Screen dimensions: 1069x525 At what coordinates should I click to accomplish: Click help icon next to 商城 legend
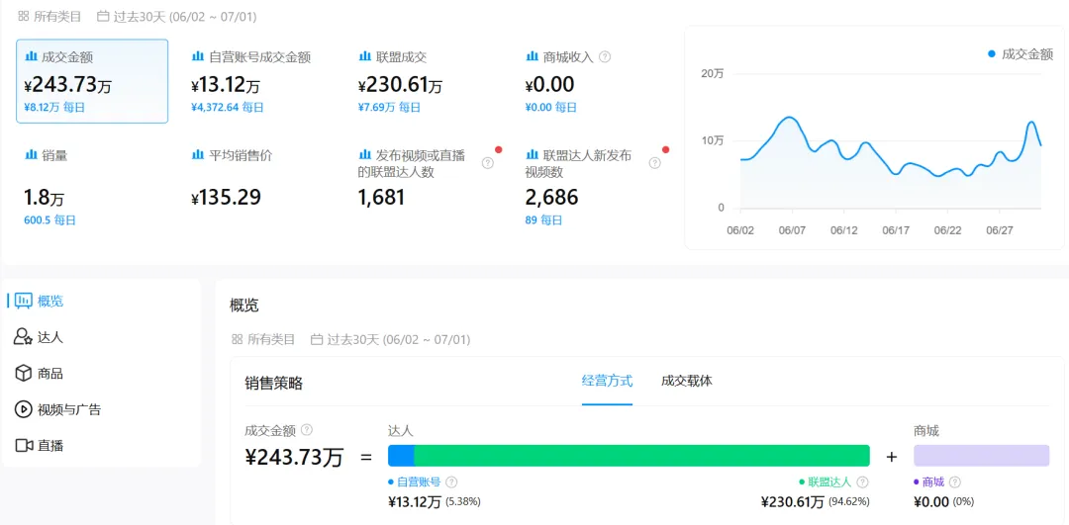955,482
